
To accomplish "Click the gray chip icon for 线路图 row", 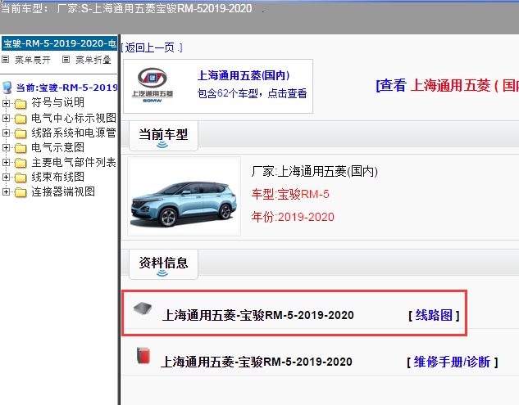I will [143, 308].
